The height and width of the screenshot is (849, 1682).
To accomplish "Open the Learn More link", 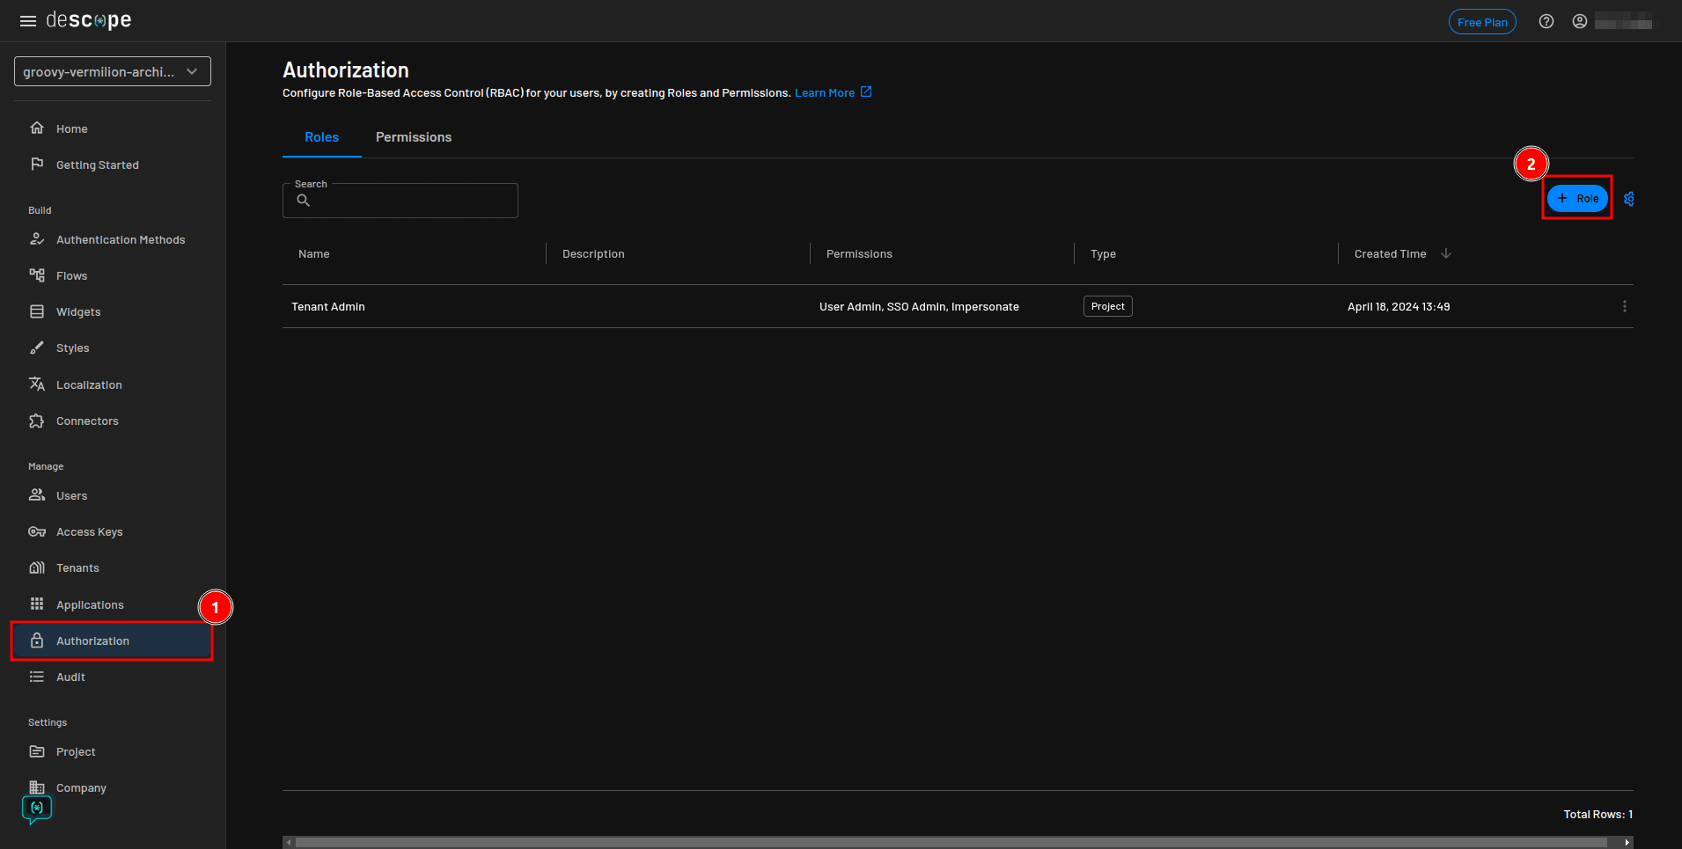I will [824, 93].
